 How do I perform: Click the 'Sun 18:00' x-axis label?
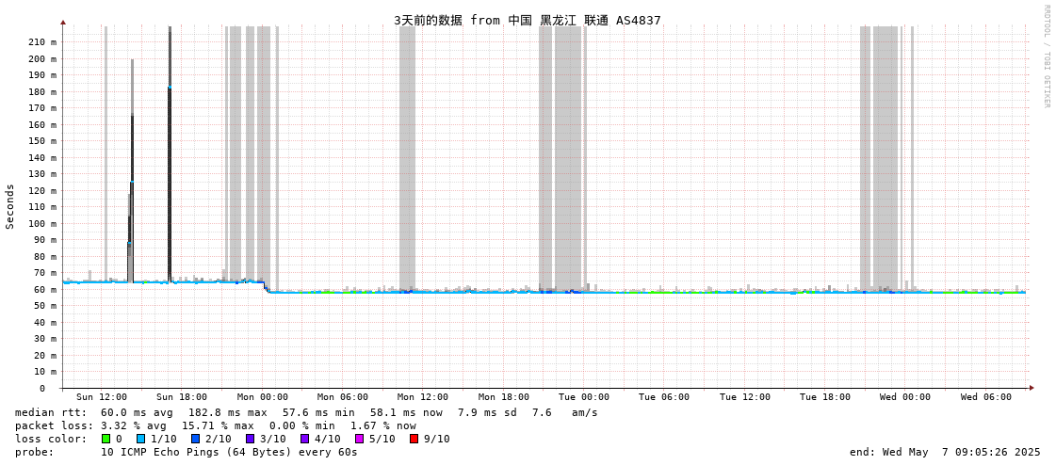(x=182, y=397)
